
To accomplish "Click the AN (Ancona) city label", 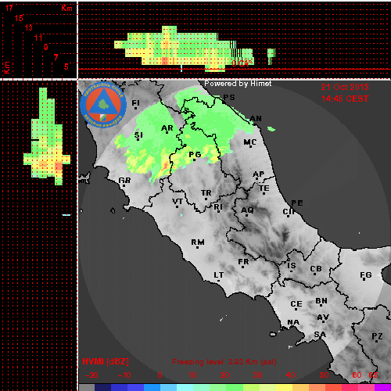I will (256, 119).
